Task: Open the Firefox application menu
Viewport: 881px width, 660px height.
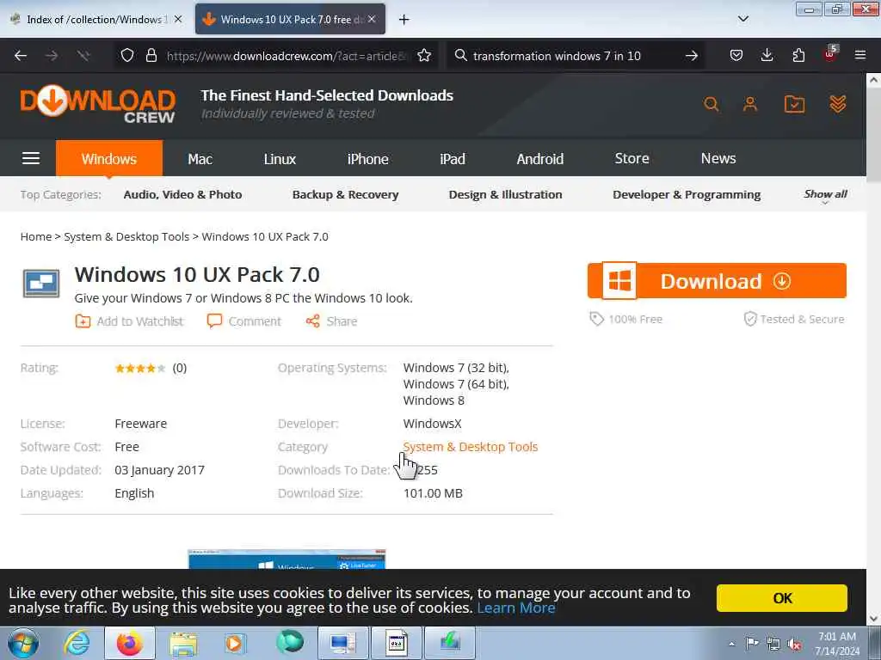Action: tap(860, 56)
